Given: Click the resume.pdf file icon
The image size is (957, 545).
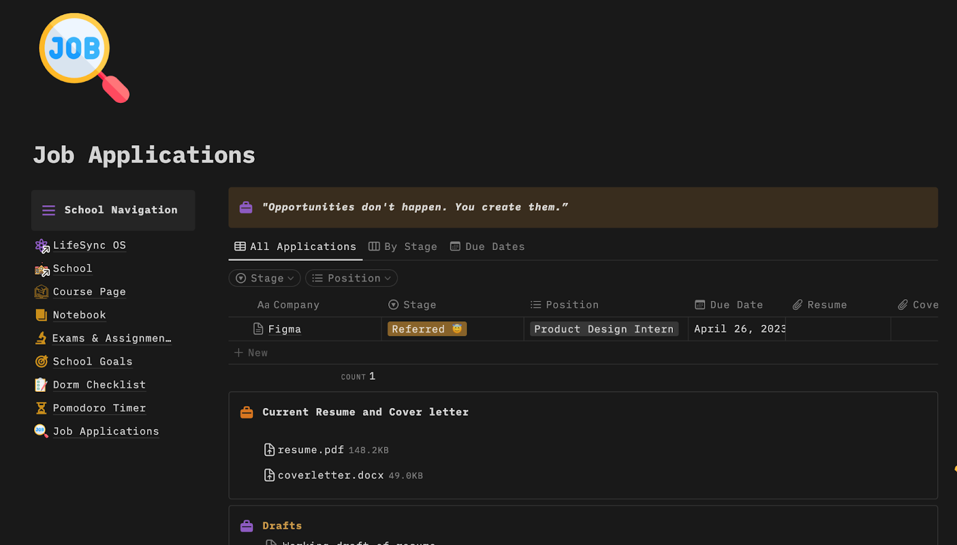Looking at the screenshot, I should click(x=270, y=450).
